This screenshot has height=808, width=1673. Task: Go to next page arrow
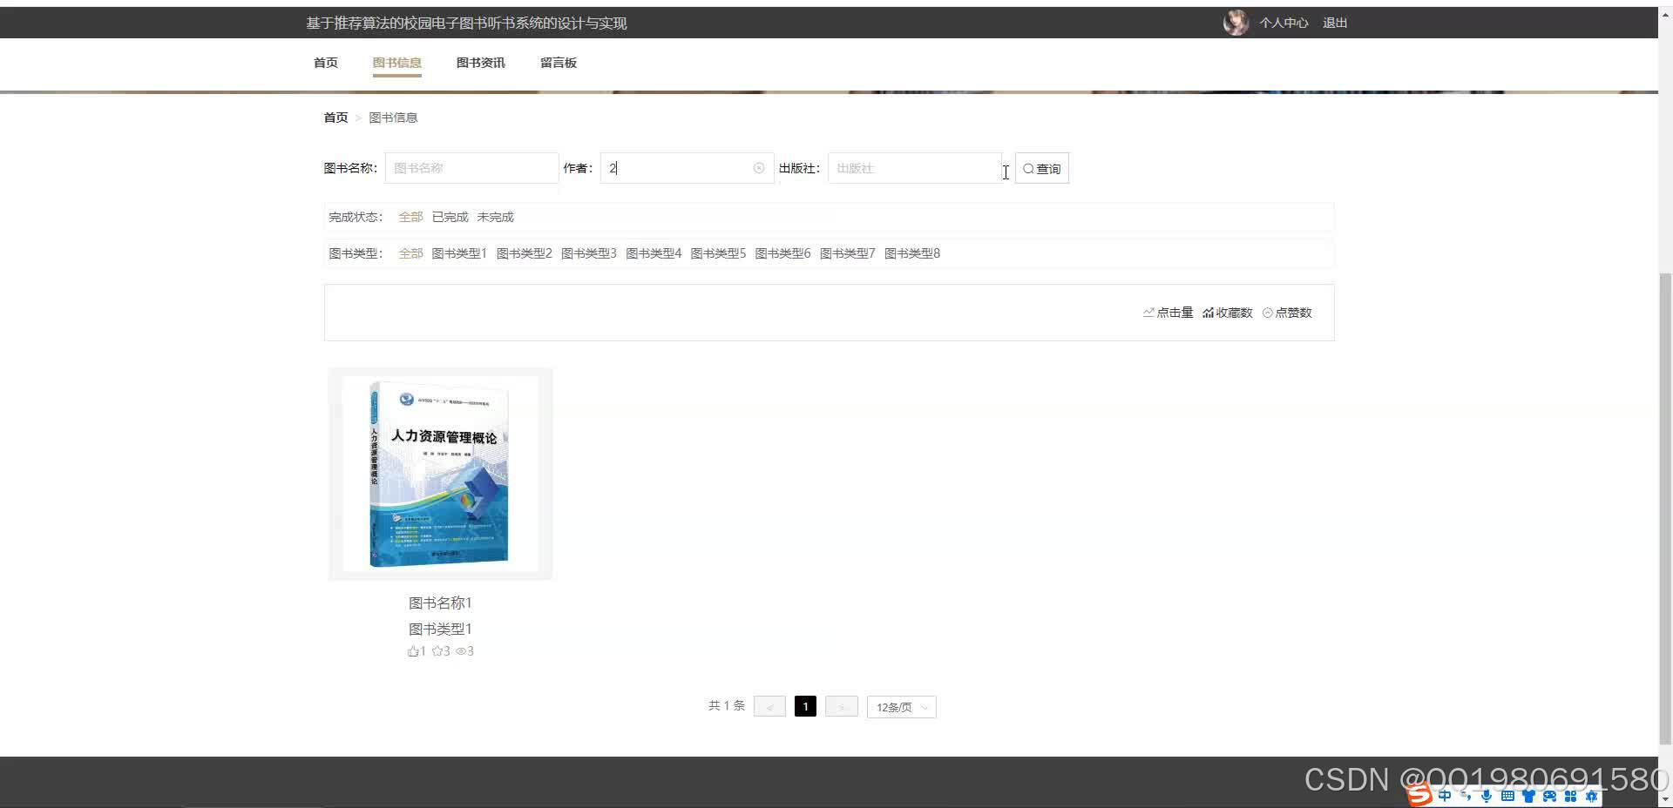tap(841, 706)
